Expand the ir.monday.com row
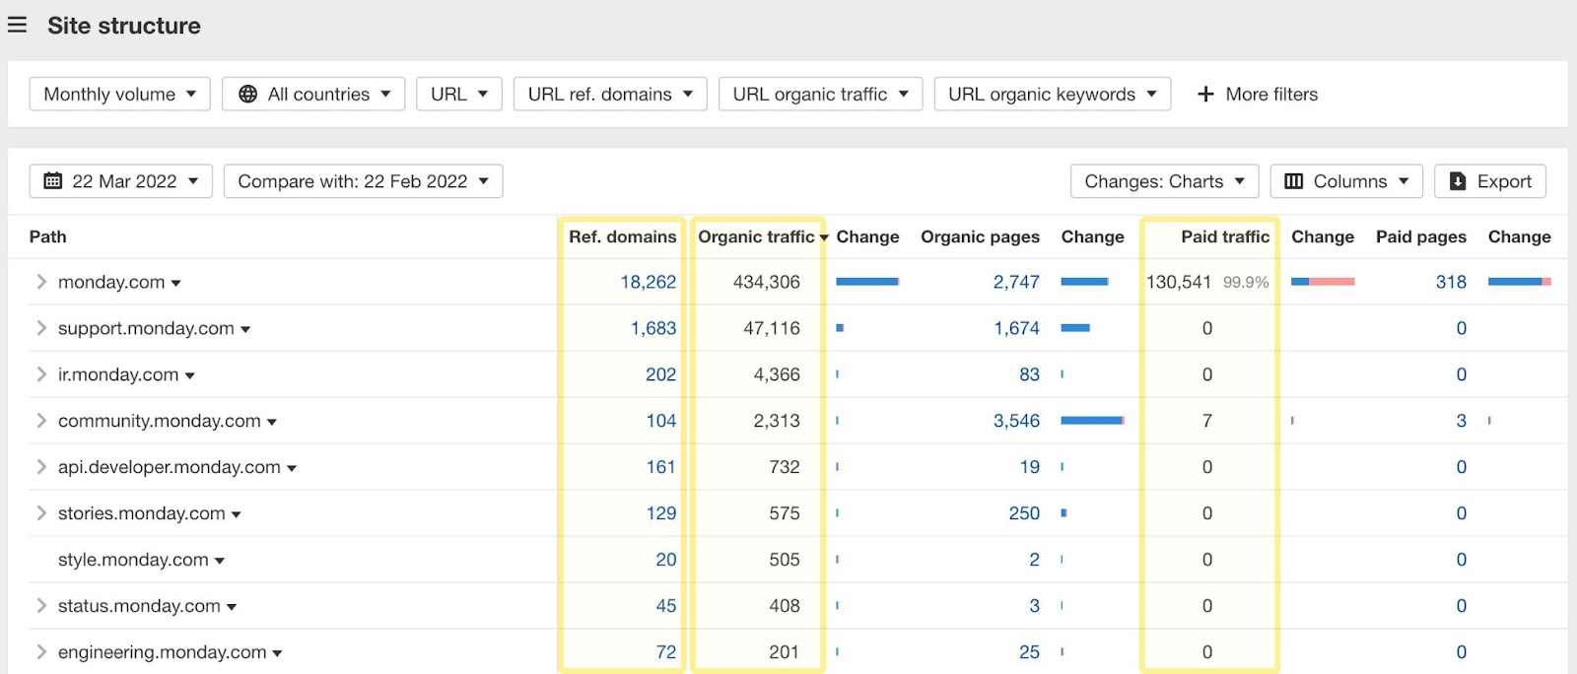Screen dimensions: 1577x674 tap(41, 374)
